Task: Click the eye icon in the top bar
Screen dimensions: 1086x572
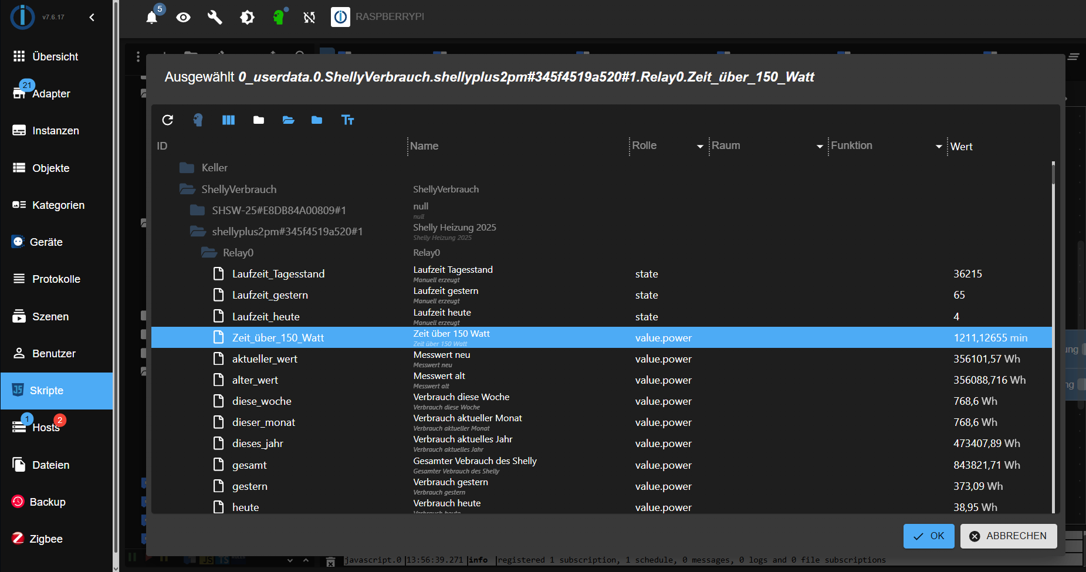Action: [184, 17]
